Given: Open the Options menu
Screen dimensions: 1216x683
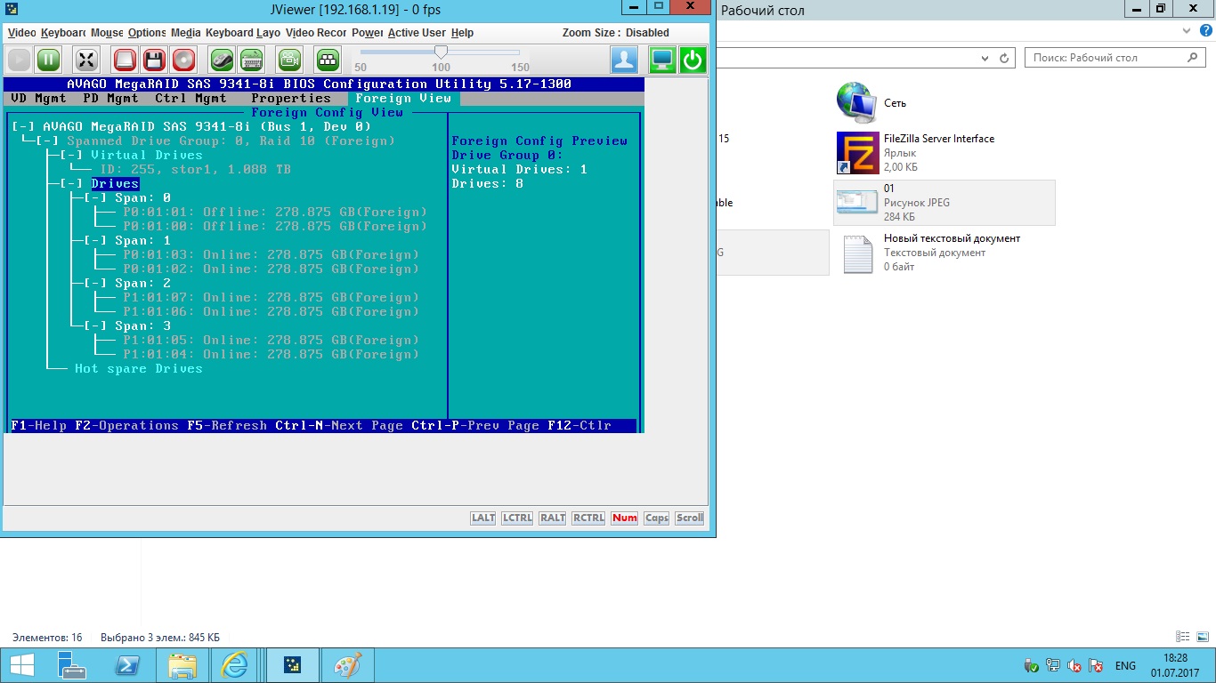Looking at the screenshot, I should pyautogui.click(x=147, y=33).
